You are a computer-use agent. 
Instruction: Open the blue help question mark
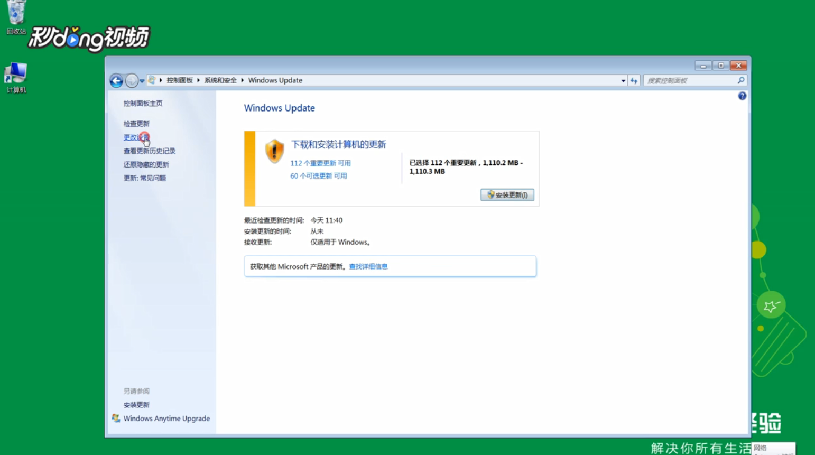pos(742,96)
